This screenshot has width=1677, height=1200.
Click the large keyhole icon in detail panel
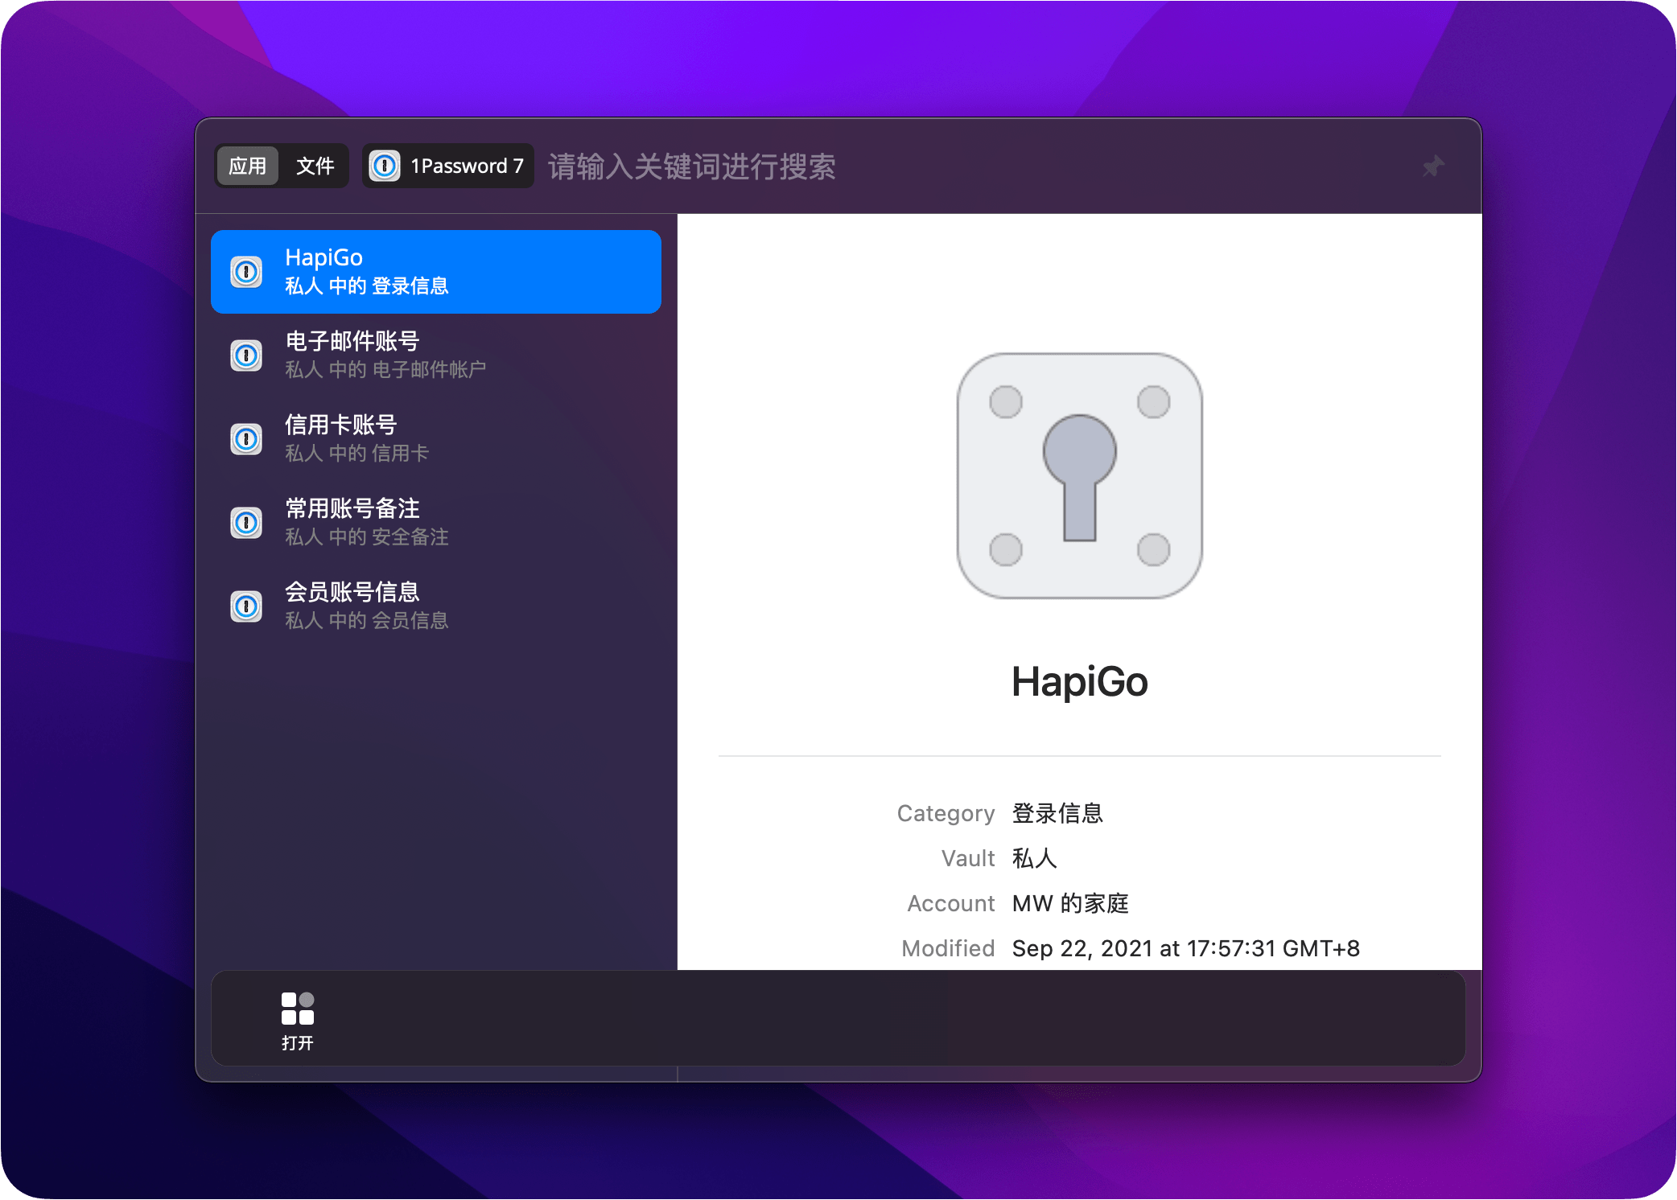(x=1079, y=476)
